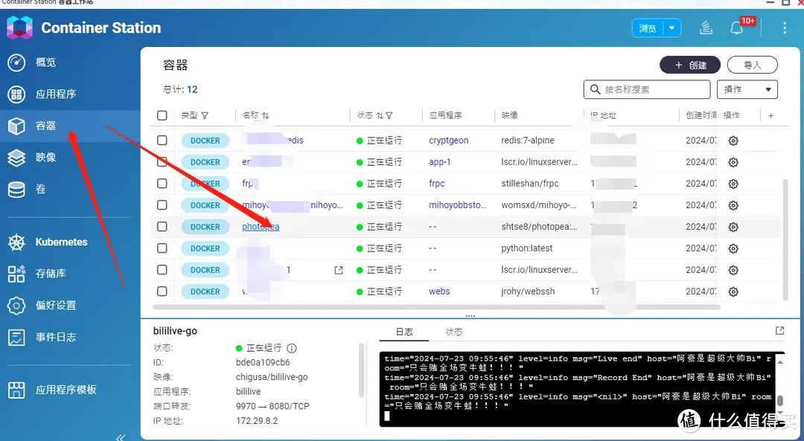Image resolution: width=804 pixels, height=441 pixels.
Task: Toggle the select-all checkbox in the table header
Action: tap(162, 115)
